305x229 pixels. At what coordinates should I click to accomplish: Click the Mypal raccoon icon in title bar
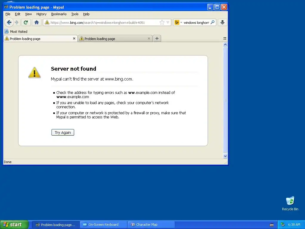(x=6, y=7)
